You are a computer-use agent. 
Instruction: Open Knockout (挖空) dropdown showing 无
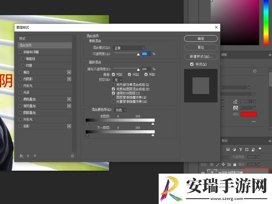(117, 80)
